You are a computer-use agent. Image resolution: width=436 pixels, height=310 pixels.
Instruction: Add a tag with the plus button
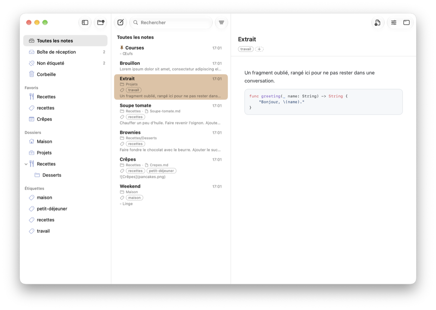(259, 49)
